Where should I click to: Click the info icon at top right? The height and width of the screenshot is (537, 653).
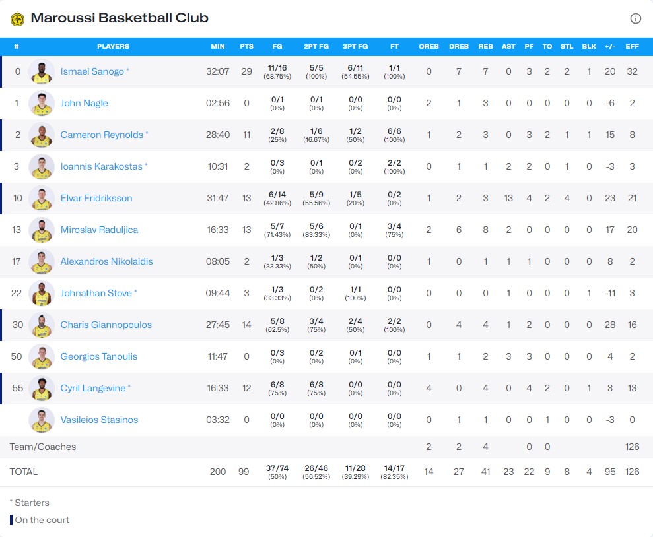(x=635, y=18)
